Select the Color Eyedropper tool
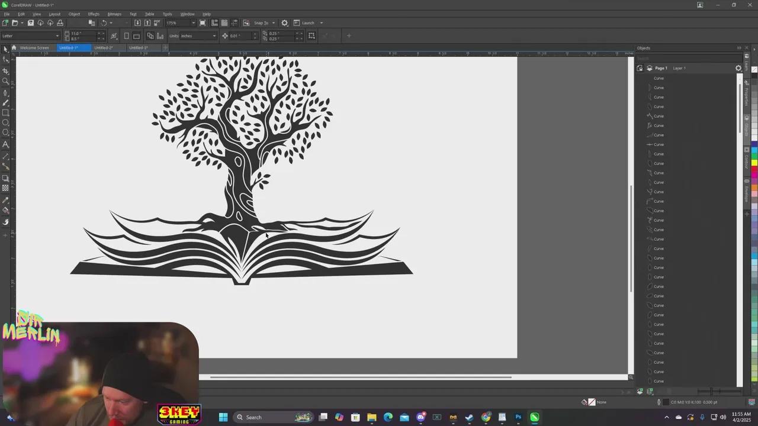 (5, 200)
